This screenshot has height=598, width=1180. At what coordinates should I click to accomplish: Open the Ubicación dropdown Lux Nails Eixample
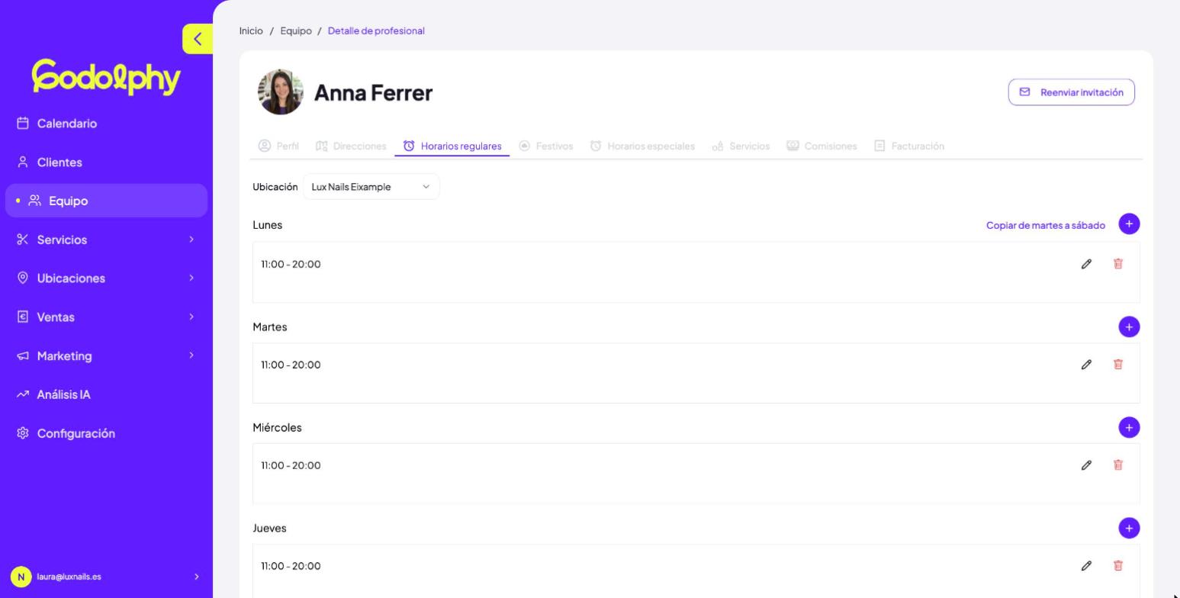point(371,187)
